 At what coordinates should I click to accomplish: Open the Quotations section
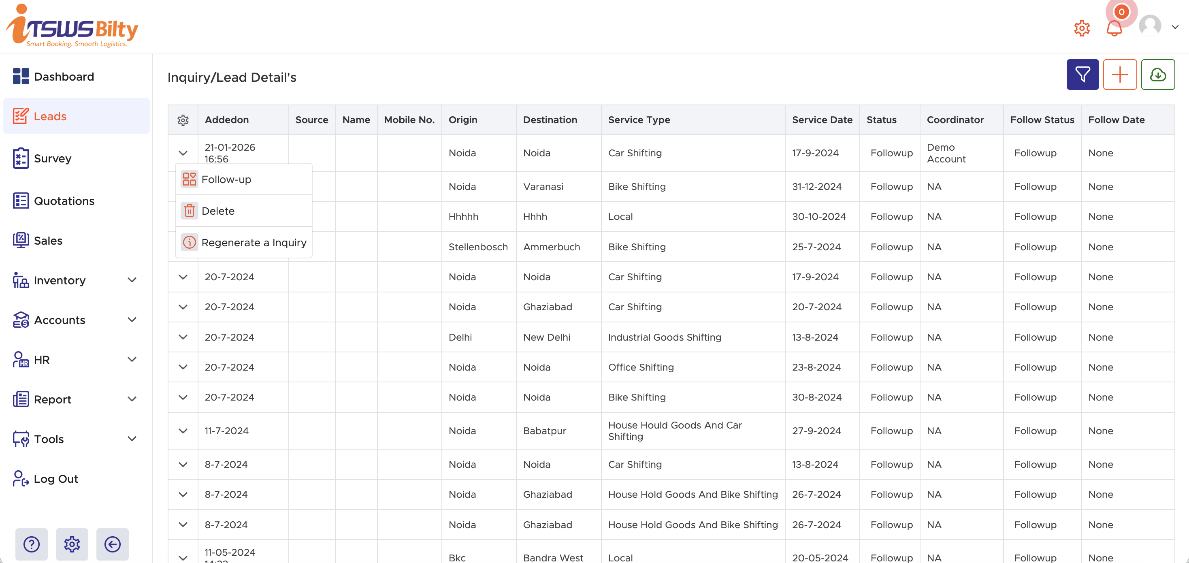pos(64,201)
